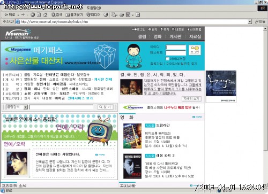
Task: Refresh the page using the Refresh icon
Action: (39, 14)
